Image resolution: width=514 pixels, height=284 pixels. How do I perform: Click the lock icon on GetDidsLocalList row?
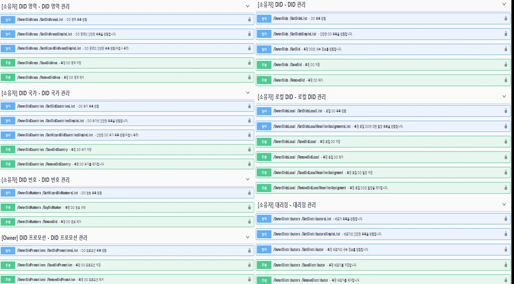506,111
